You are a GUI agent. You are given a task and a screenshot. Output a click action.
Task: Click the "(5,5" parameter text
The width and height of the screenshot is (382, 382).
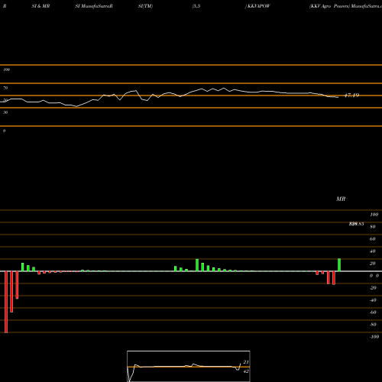tap(196, 6)
